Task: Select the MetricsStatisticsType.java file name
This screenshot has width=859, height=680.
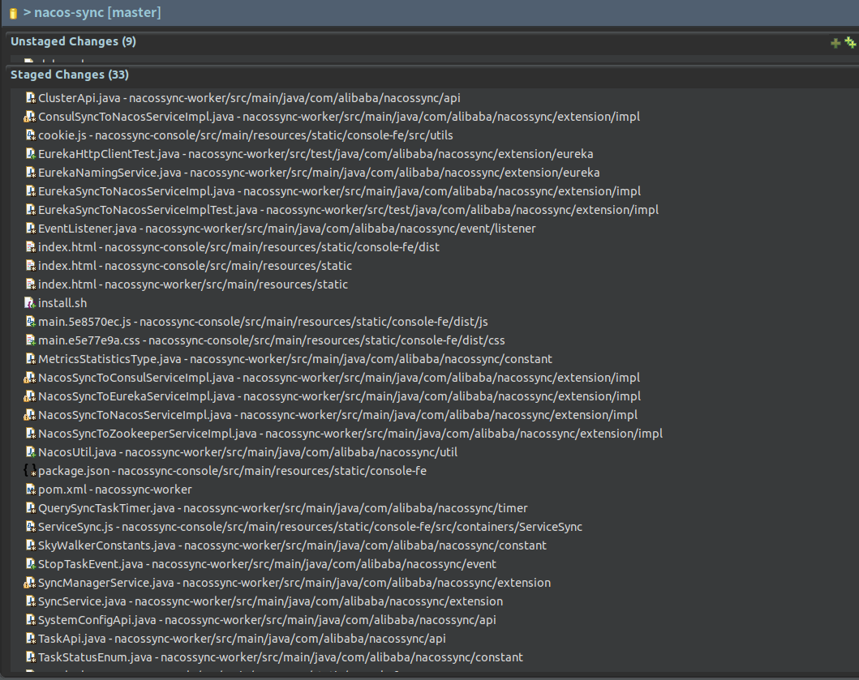Action: coord(110,358)
